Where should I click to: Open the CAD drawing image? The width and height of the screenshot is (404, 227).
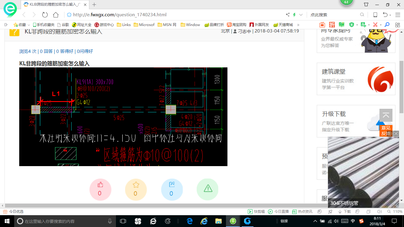tap(123, 117)
